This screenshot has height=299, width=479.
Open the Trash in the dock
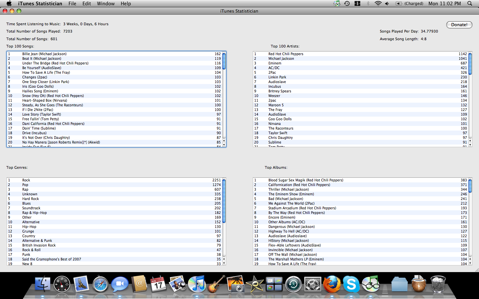(x=438, y=284)
